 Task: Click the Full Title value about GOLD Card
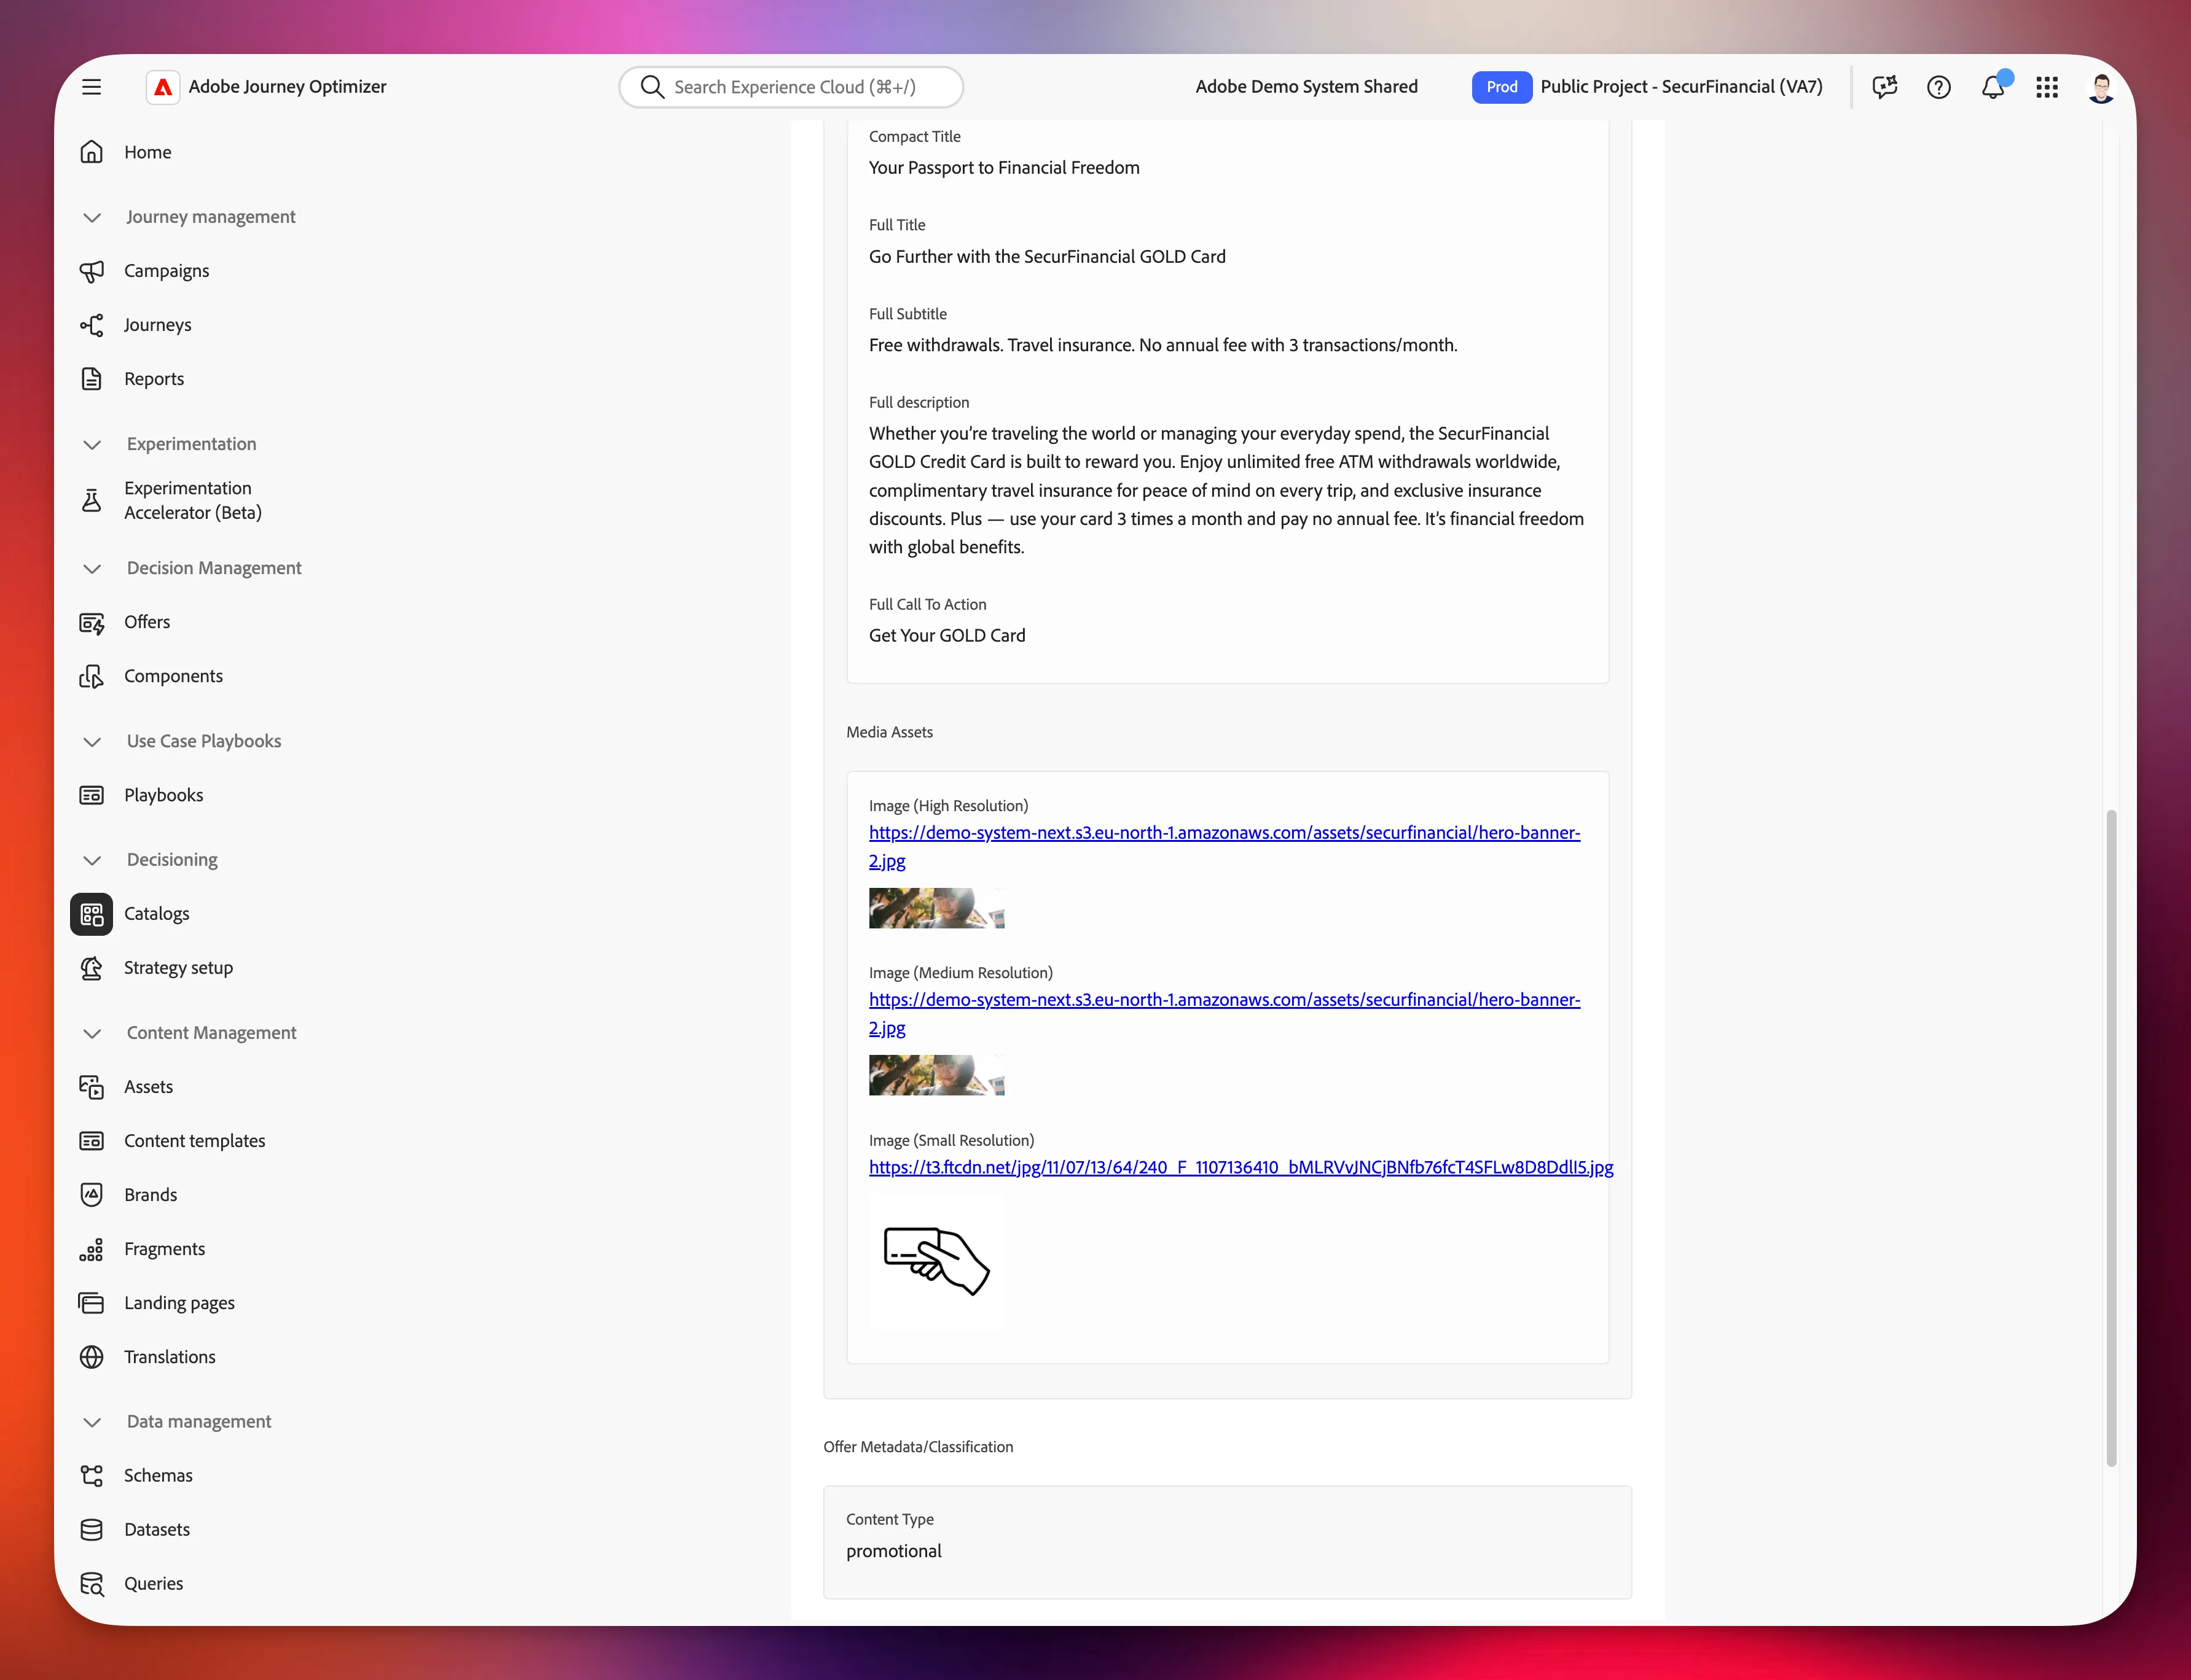(1046, 257)
